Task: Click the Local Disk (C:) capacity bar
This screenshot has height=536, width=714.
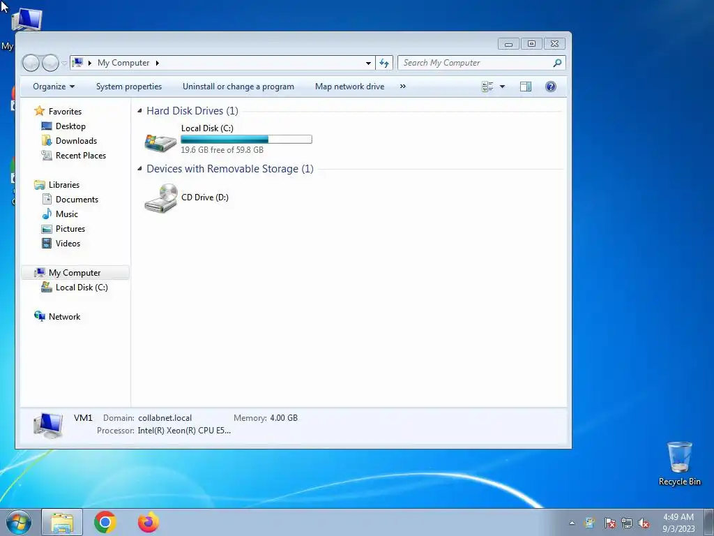Action: (246, 140)
